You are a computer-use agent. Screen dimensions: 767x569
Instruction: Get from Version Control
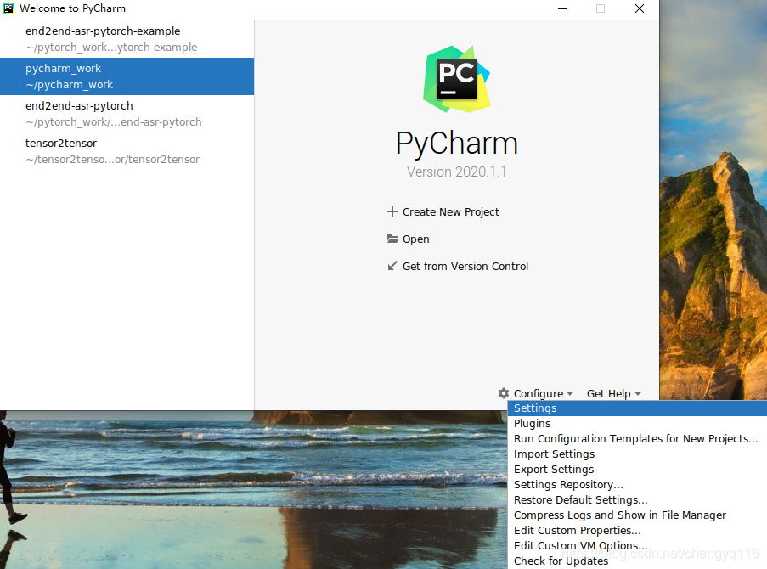click(x=465, y=266)
